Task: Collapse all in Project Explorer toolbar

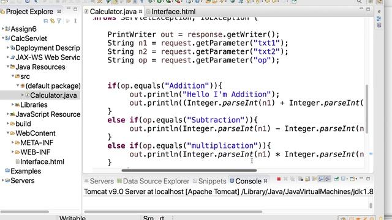Action: 45,21
